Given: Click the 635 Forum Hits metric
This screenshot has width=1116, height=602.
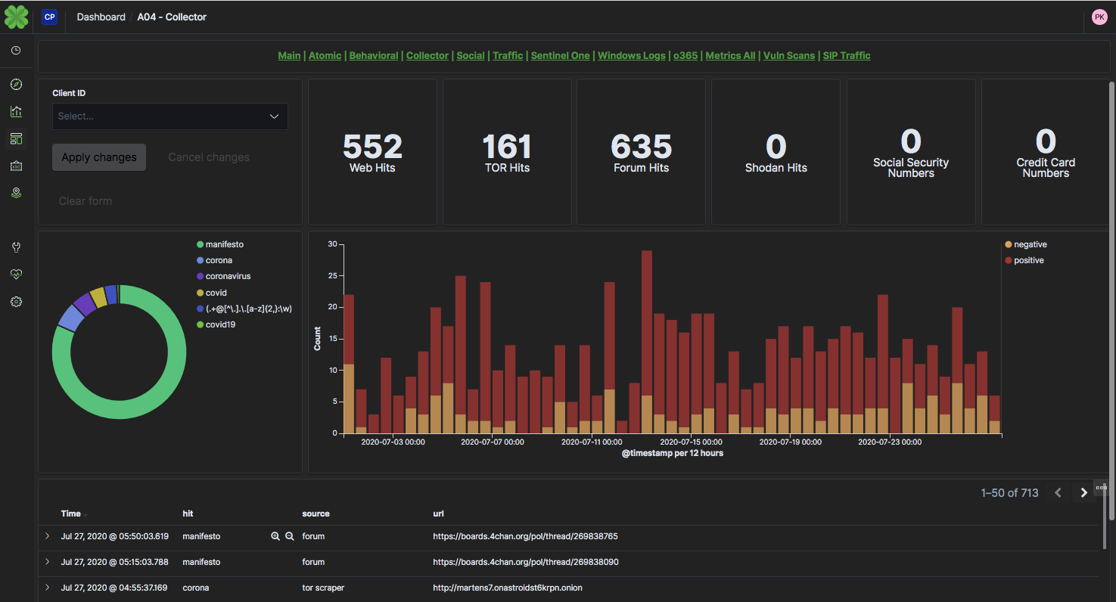Looking at the screenshot, I should [x=641, y=152].
